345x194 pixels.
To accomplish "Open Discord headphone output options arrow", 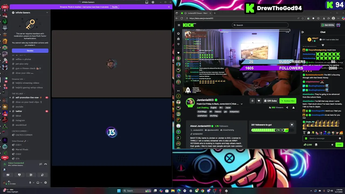I will (x=41, y=182).
